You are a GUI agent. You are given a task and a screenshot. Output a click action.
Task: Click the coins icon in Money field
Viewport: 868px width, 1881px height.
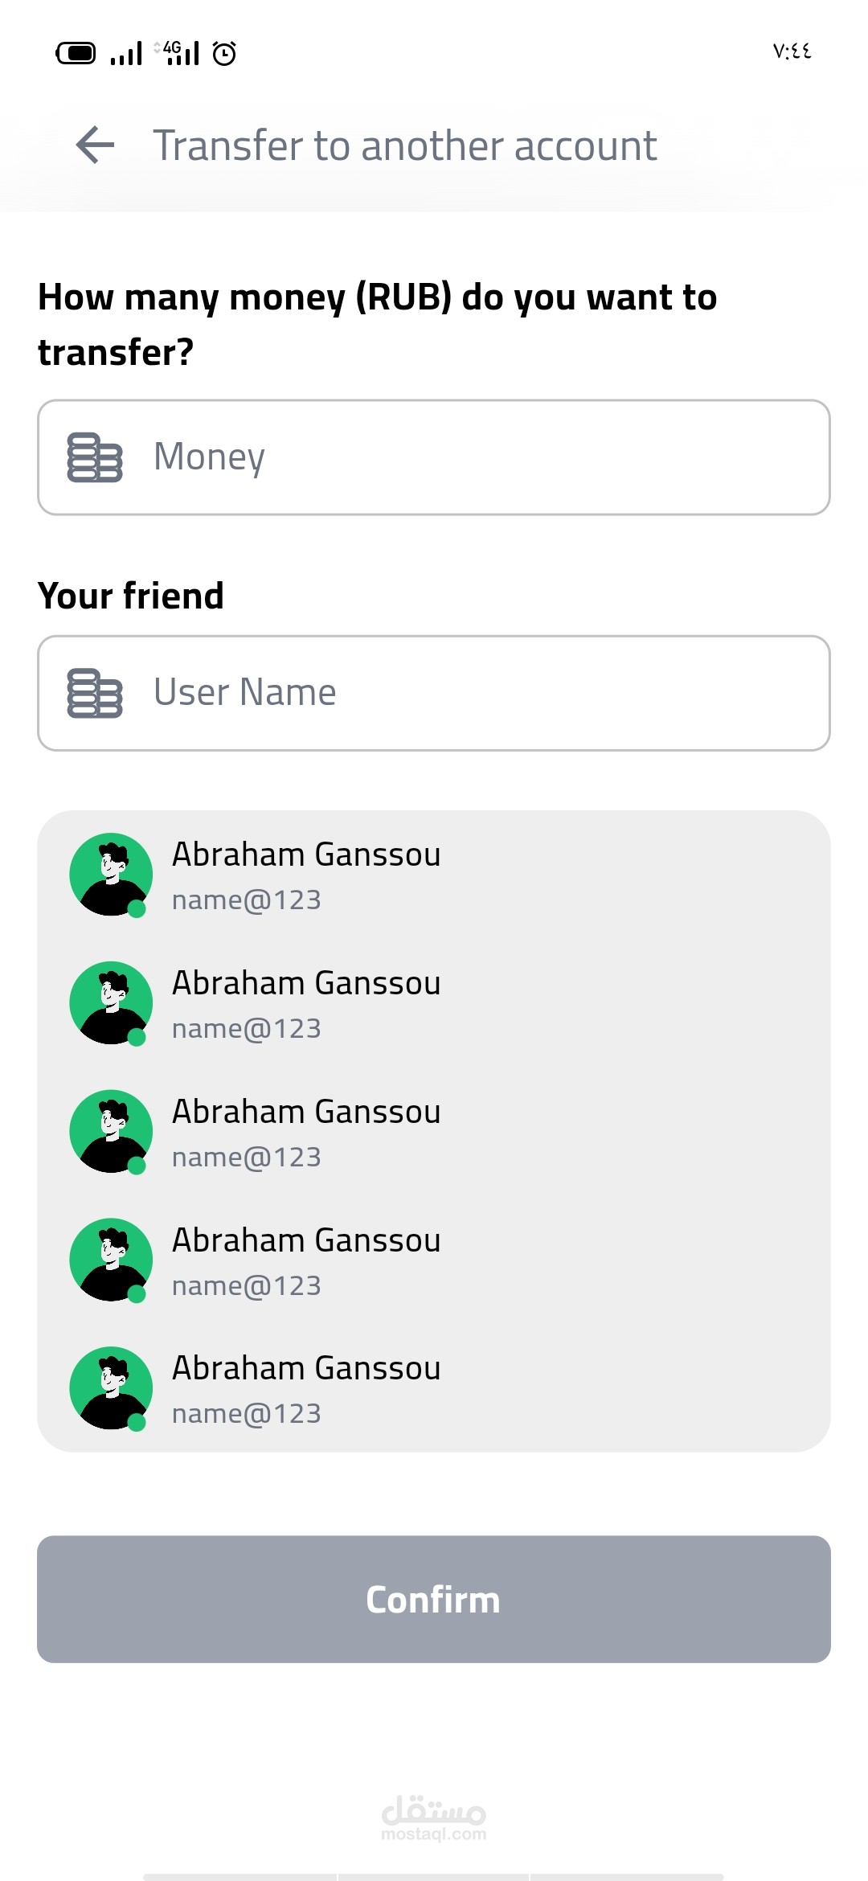tap(95, 457)
